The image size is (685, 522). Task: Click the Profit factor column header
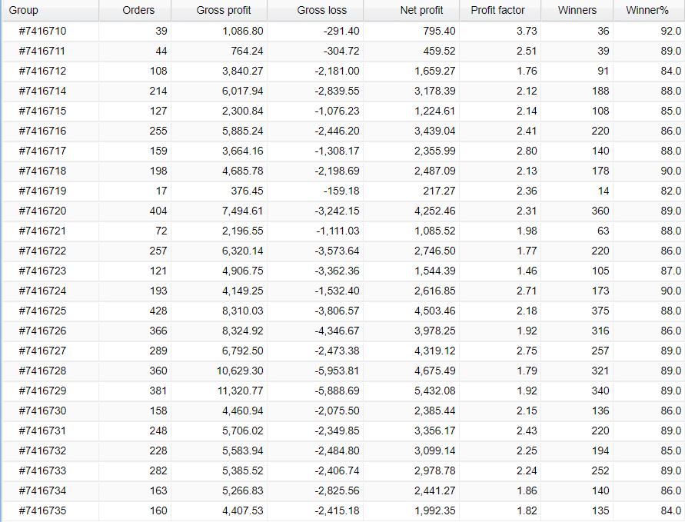coord(497,11)
